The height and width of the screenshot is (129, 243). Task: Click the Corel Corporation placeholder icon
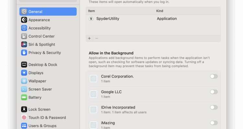click(x=93, y=79)
